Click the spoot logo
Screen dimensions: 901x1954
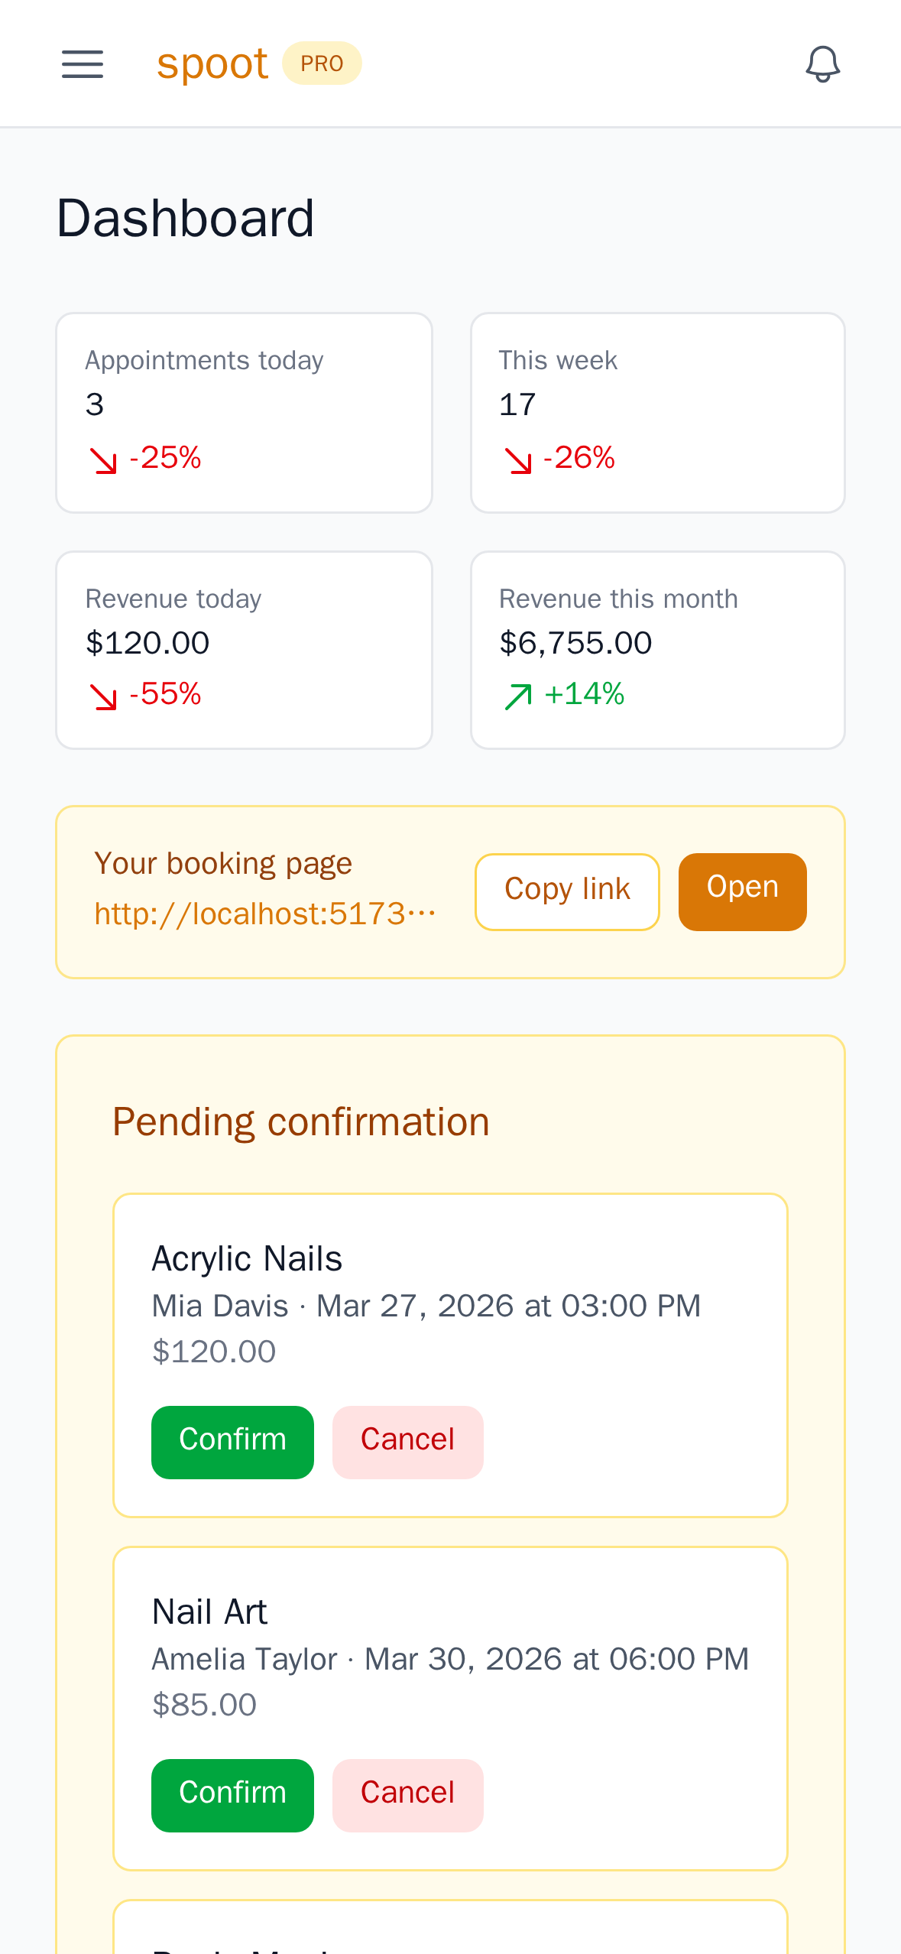click(x=212, y=64)
